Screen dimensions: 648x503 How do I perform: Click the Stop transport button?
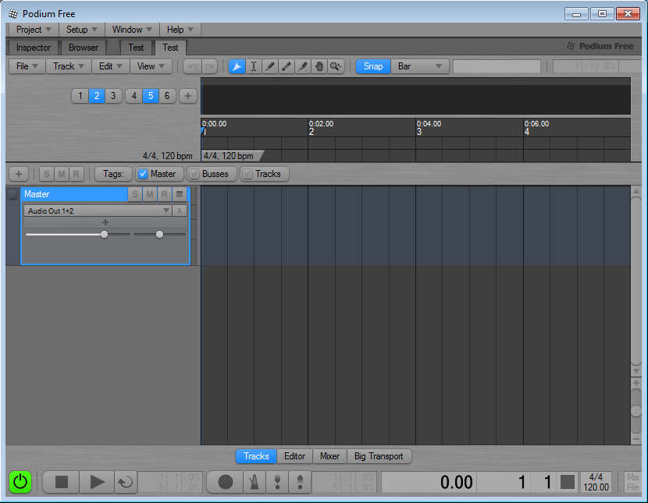61,482
